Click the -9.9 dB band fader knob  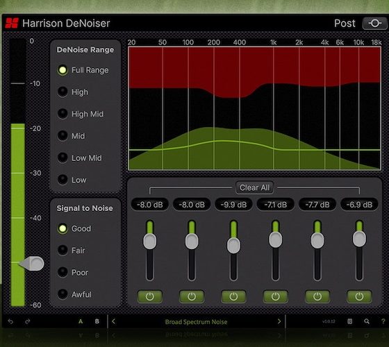click(x=233, y=246)
